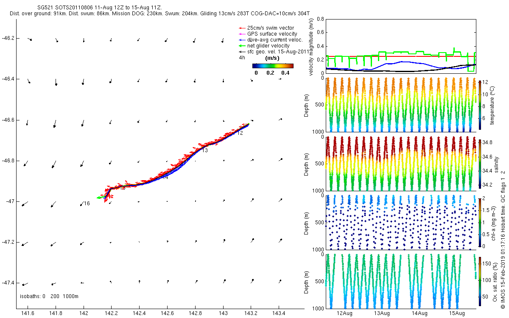Click longitude tick '143.4' on map axis

click(x=279, y=313)
